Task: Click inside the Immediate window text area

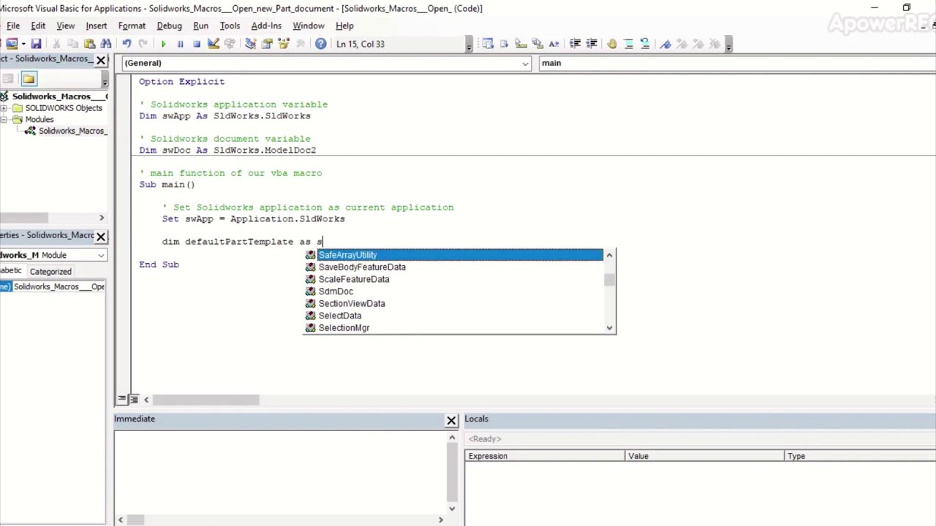Action: [x=279, y=472]
